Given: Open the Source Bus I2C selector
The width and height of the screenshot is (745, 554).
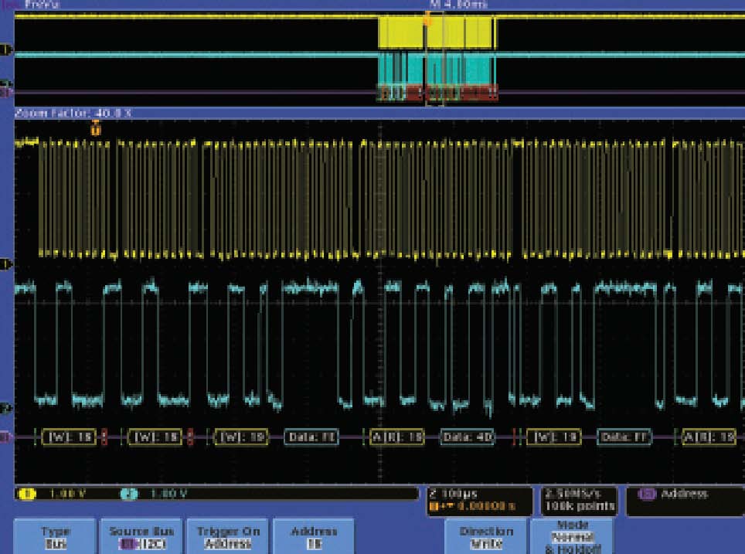Looking at the screenshot, I should 140,537.
